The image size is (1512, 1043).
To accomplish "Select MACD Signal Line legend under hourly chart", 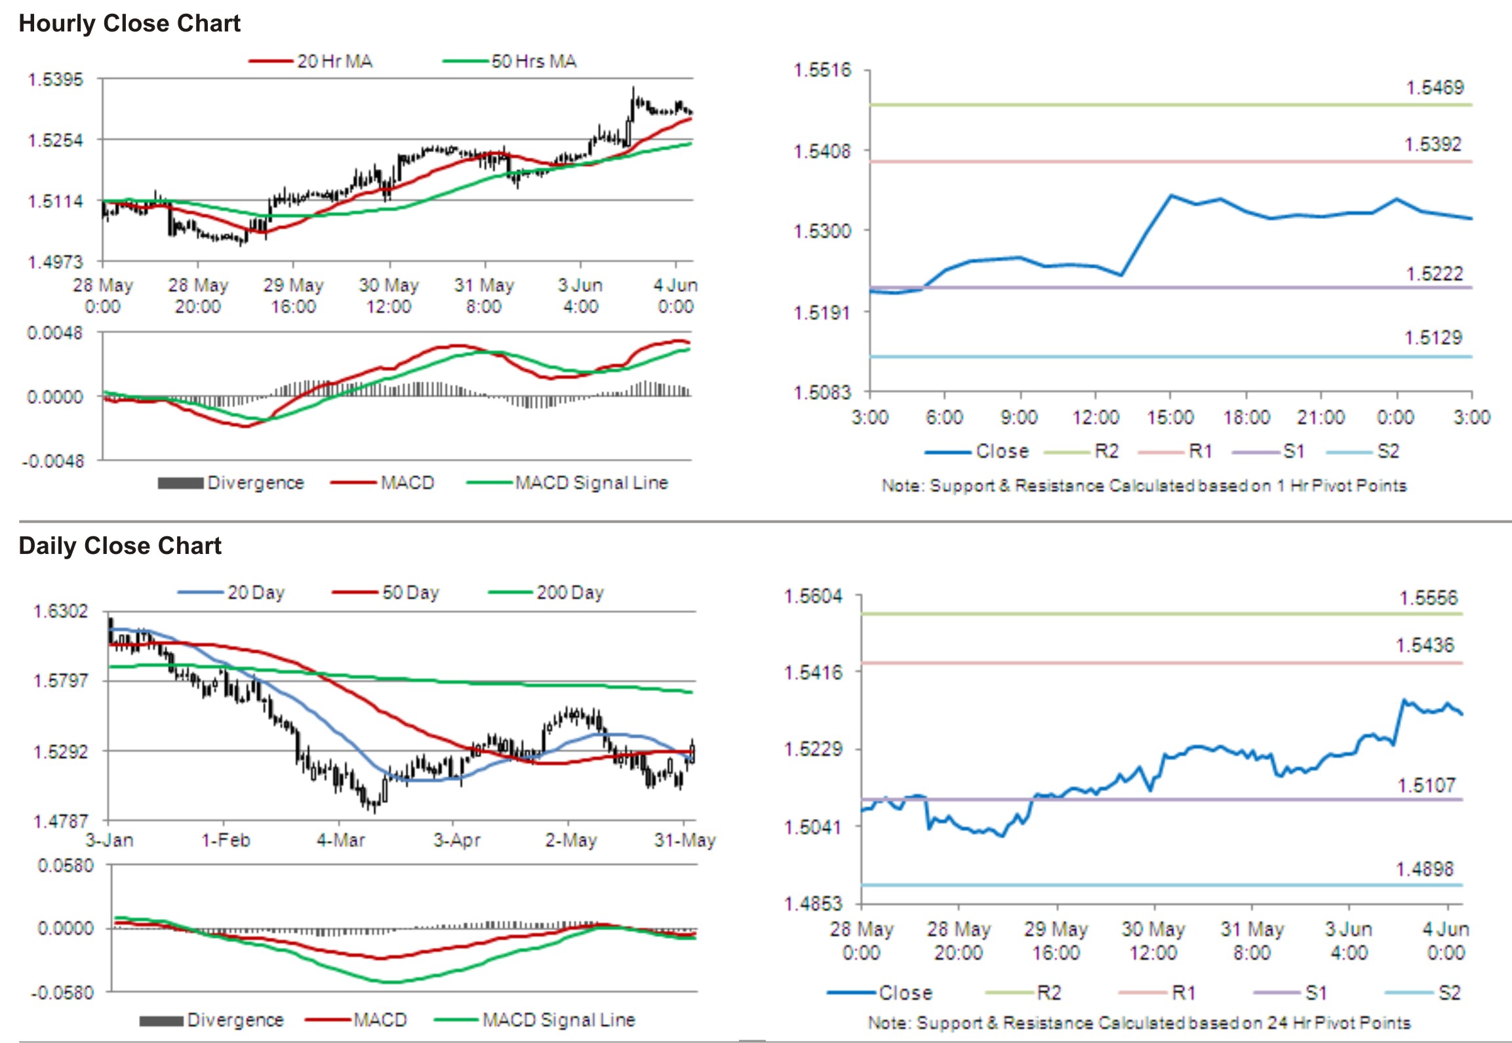I will coord(567,483).
